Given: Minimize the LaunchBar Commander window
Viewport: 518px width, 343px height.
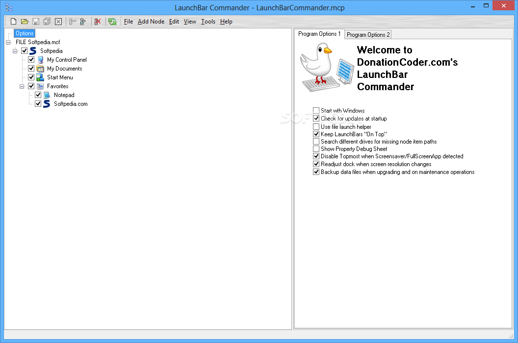Looking at the screenshot, I should [x=473, y=6].
